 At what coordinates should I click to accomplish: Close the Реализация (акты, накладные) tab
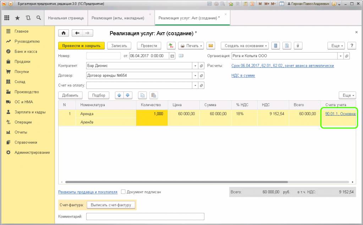pos(150,14)
